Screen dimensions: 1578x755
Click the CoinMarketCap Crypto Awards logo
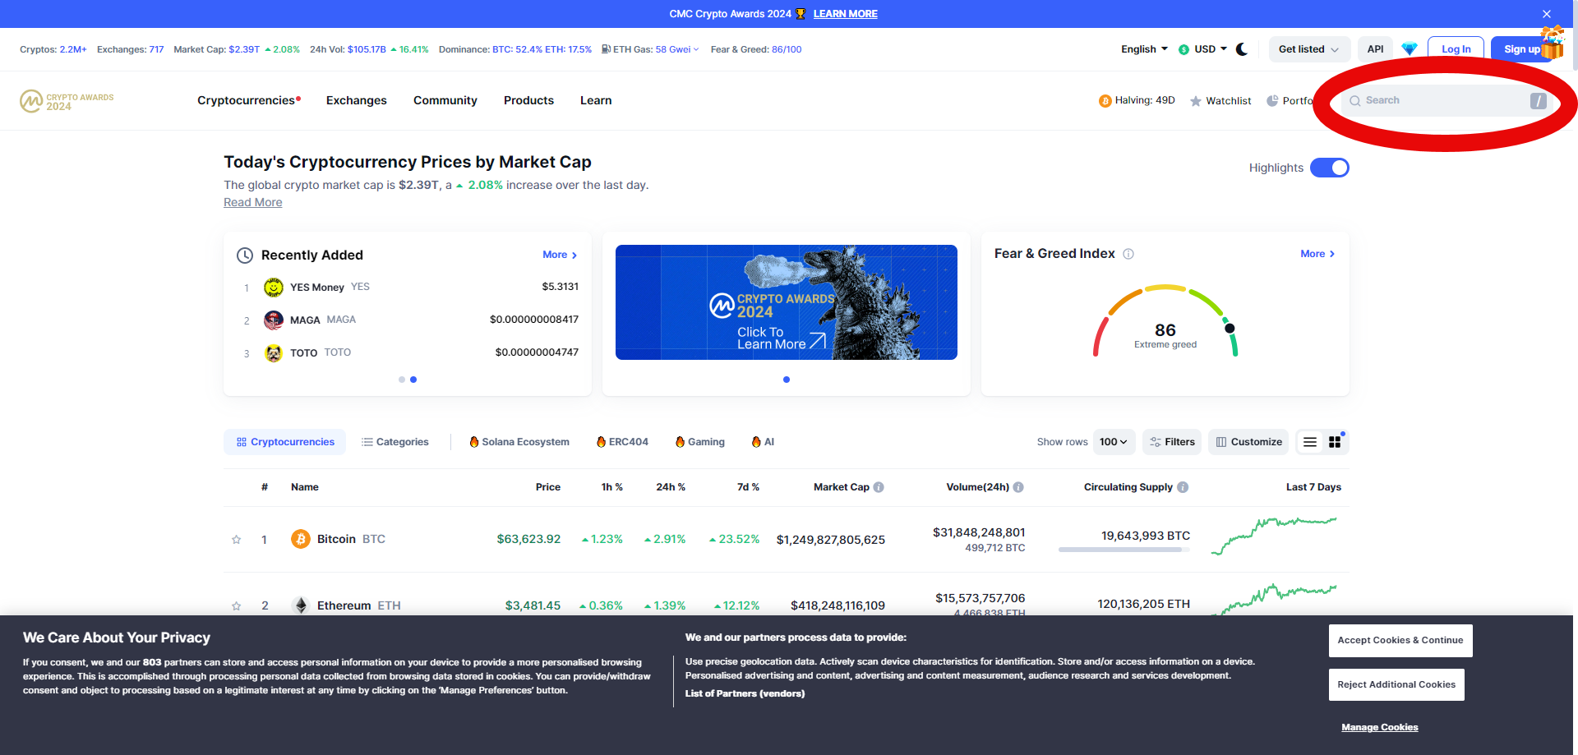click(x=67, y=101)
